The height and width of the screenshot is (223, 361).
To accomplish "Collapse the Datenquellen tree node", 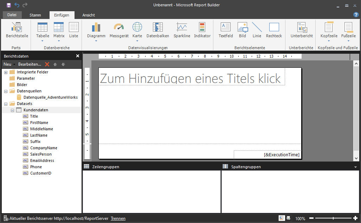I will (x=6, y=91).
